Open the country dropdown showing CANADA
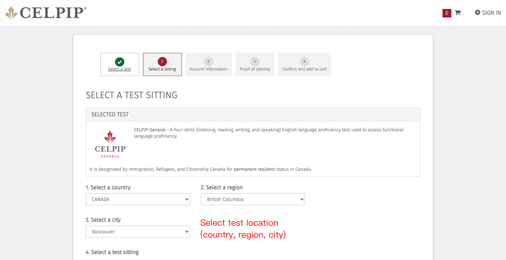The height and width of the screenshot is (260, 506). coord(138,199)
